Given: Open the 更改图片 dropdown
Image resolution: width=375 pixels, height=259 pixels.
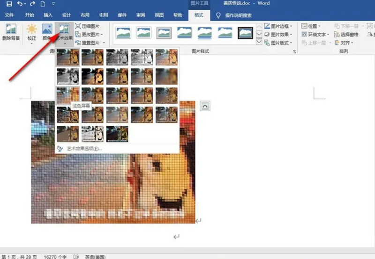Looking at the screenshot, I should 89,34.
